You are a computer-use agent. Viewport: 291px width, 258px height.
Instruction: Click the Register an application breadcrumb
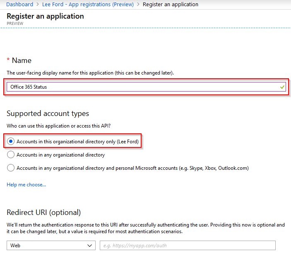click(171, 4)
